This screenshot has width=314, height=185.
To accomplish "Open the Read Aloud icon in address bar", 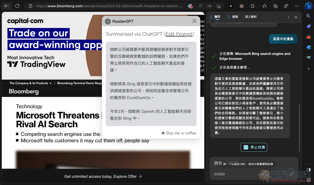I will click(x=200, y=6).
